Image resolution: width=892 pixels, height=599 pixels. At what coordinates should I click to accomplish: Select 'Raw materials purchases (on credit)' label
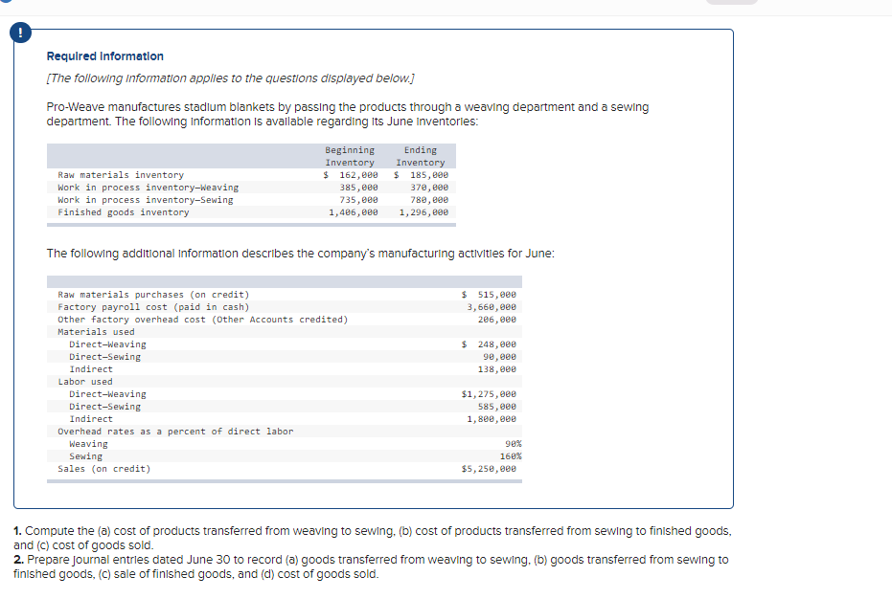pos(153,295)
